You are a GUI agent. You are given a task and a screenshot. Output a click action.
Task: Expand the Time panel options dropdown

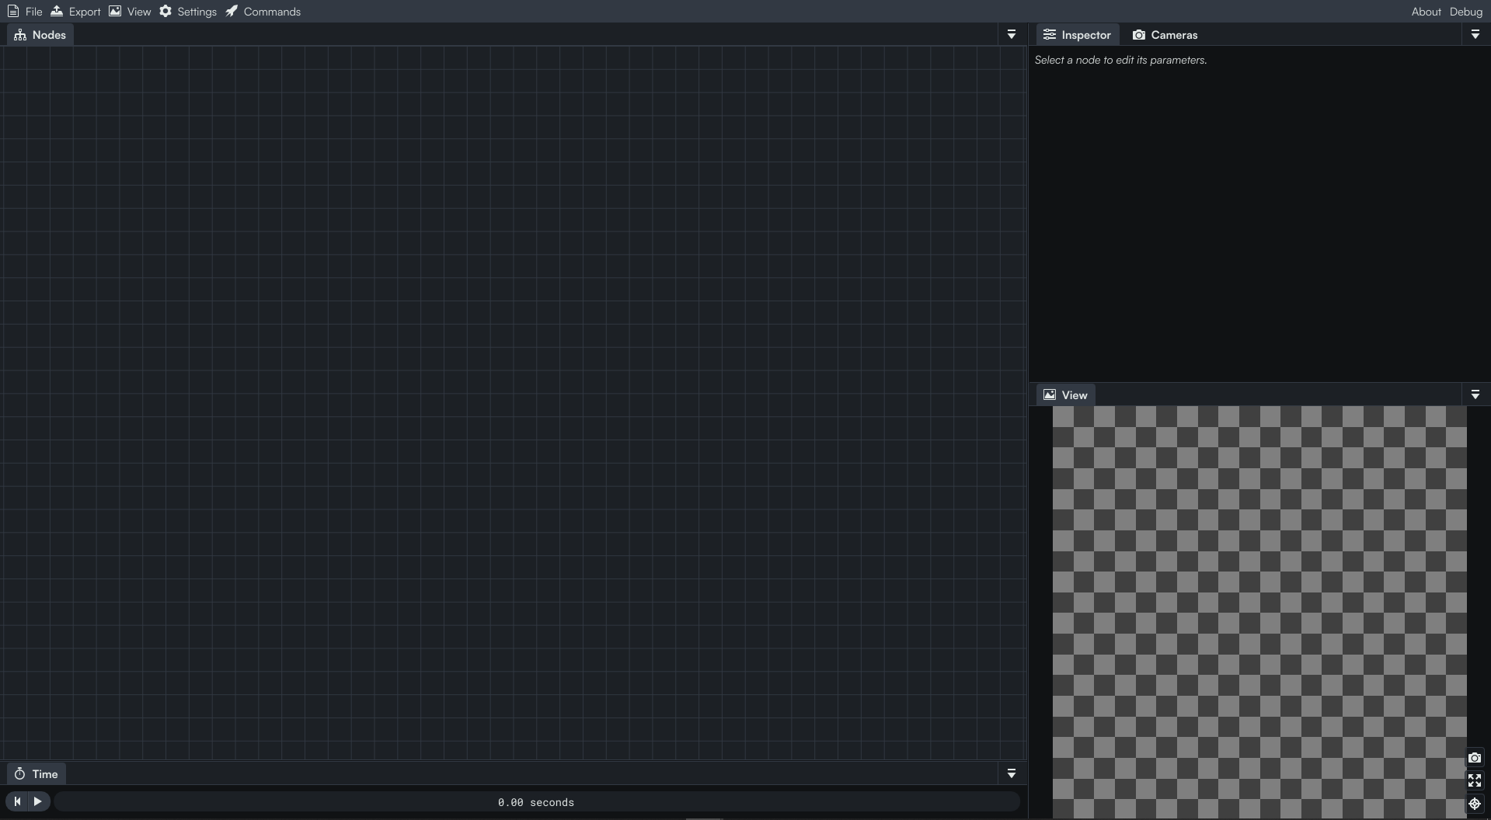(1011, 774)
